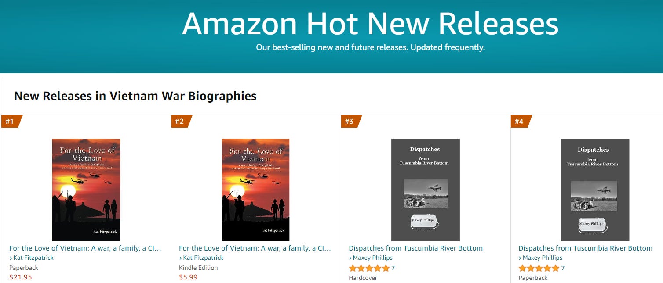The width and height of the screenshot is (663, 283).
Task: Open the #1 ranked book cover image
Action: pos(86,190)
